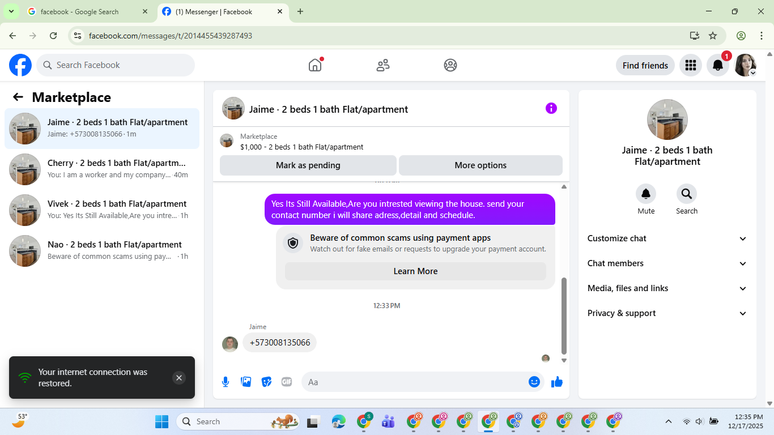Viewport: 774px width, 435px height.
Task: Open the account profile picture menu
Action: pyautogui.click(x=745, y=65)
